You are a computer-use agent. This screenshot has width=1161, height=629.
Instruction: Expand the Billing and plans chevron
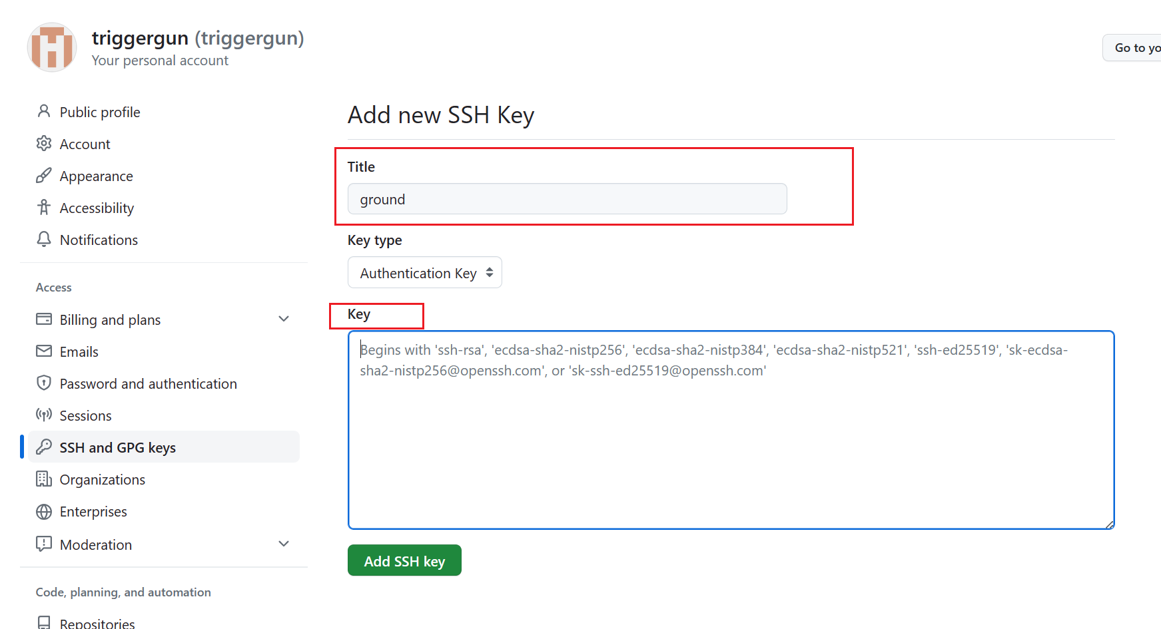click(284, 319)
